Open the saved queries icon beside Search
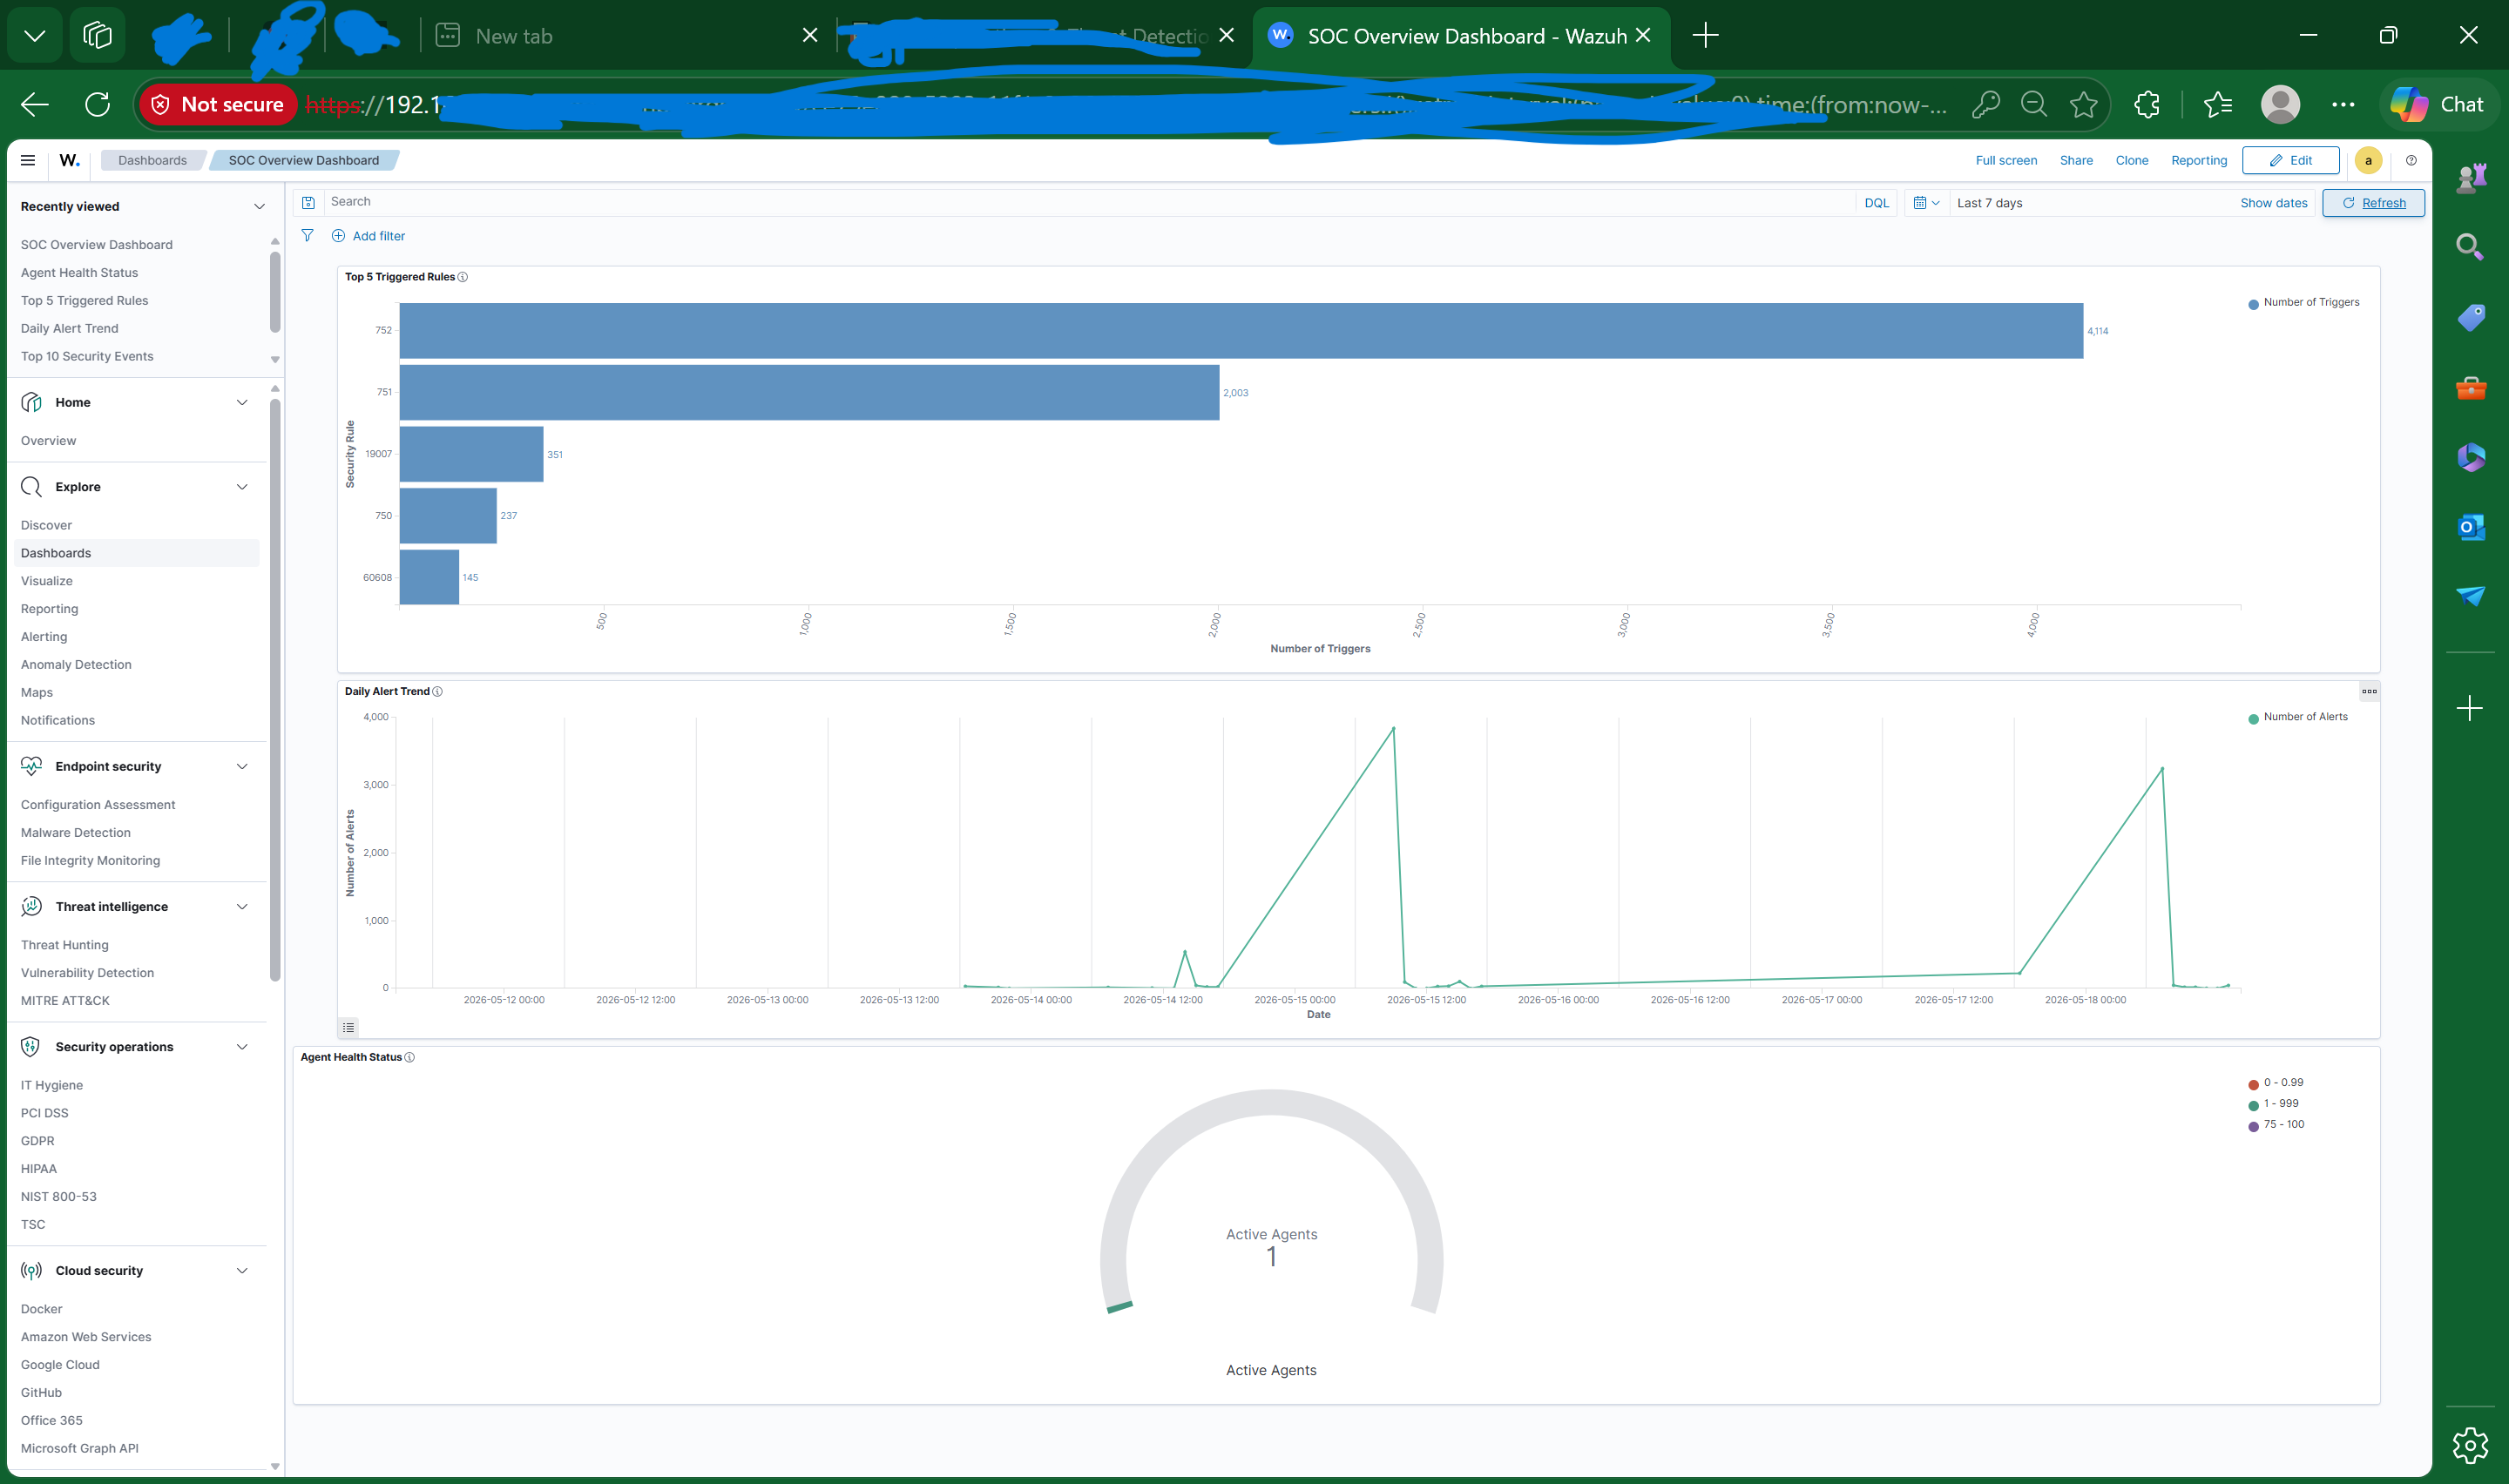This screenshot has width=2509, height=1484. pos(308,203)
